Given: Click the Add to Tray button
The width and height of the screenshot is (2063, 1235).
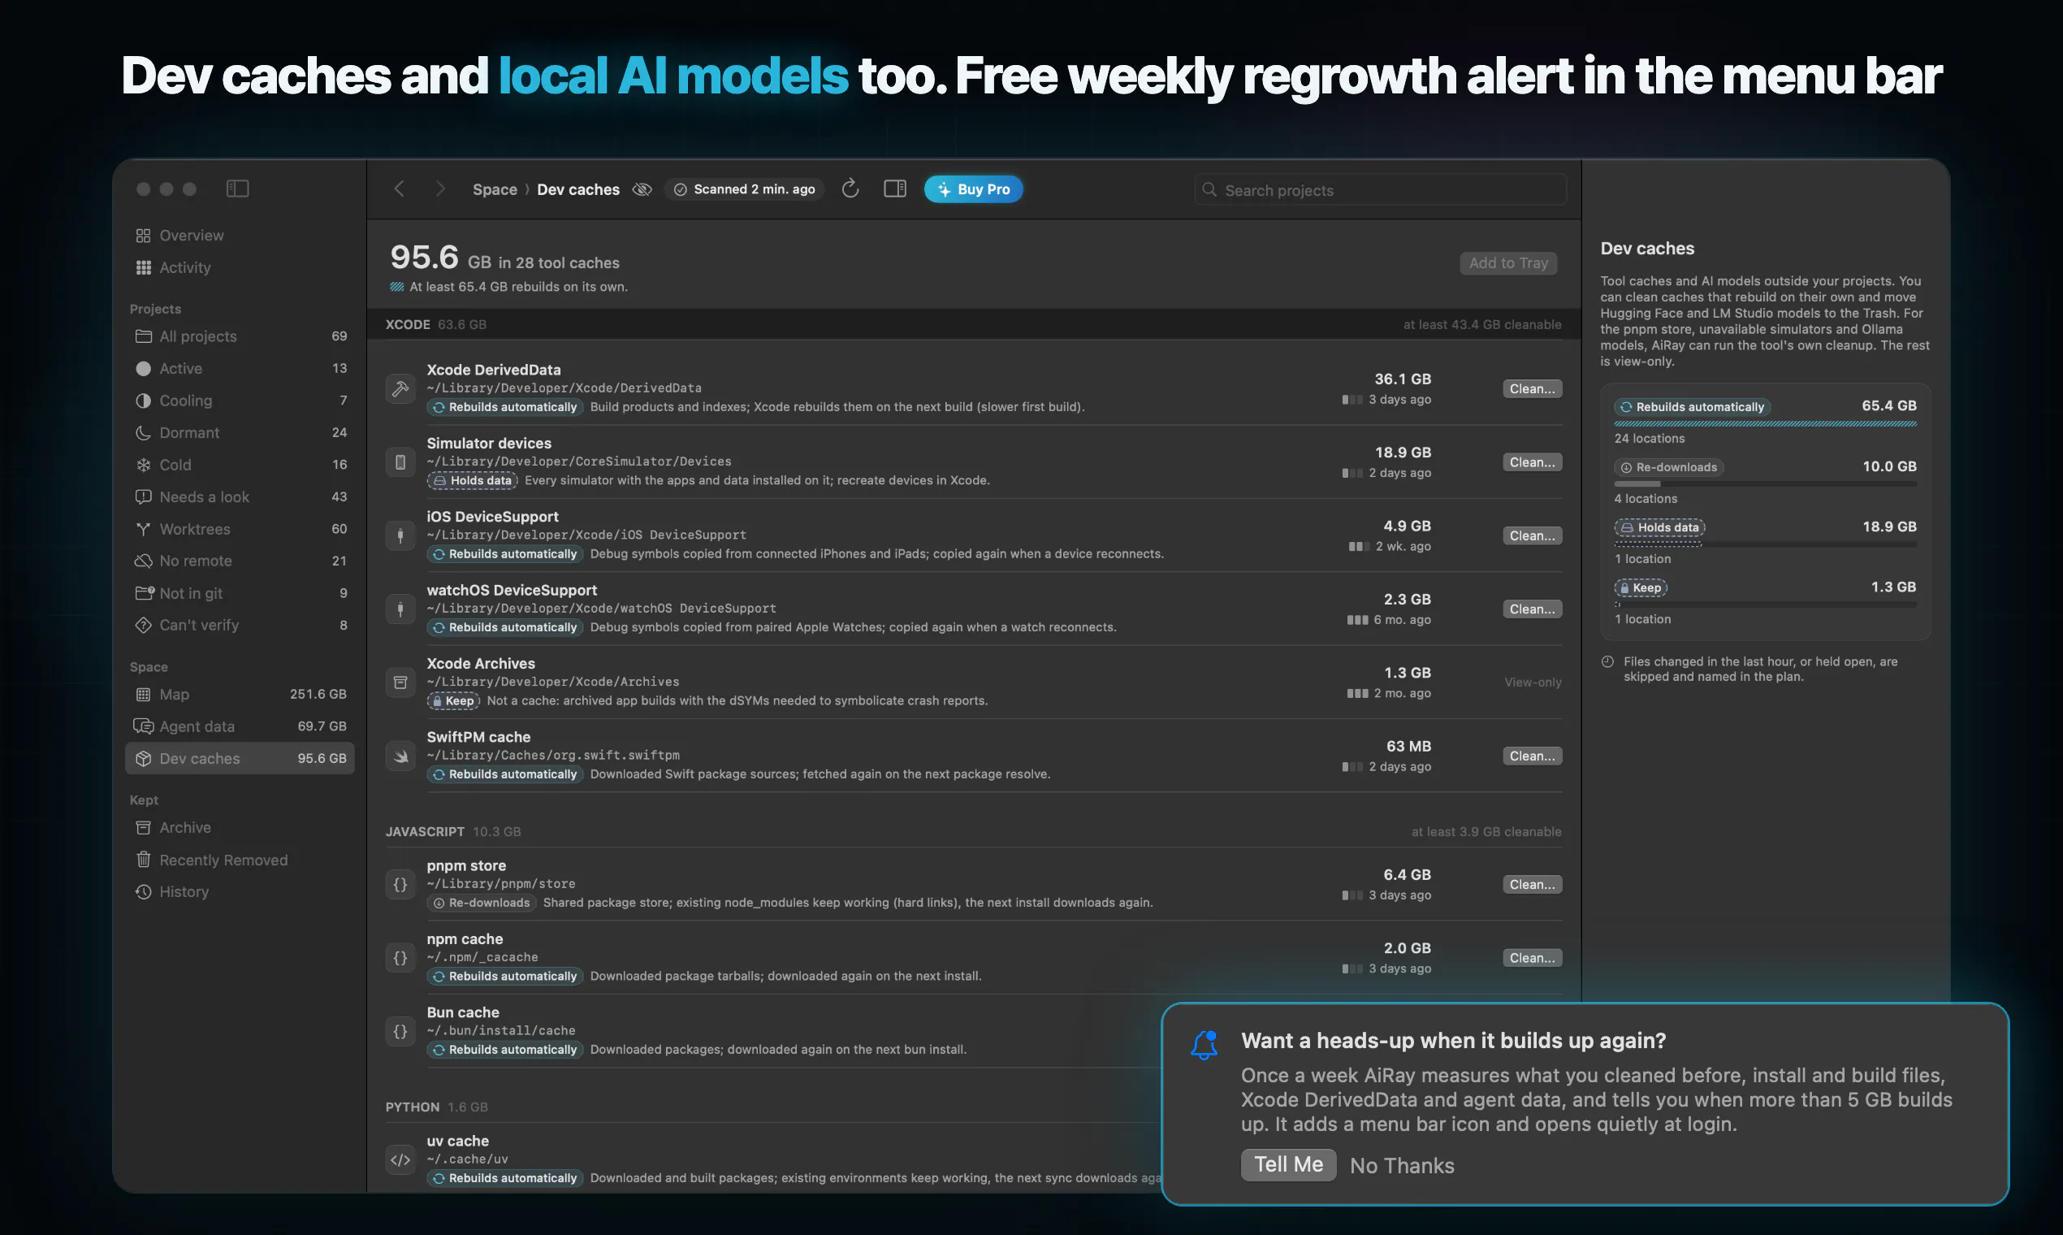Looking at the screenshot, I should (1508, 263).
